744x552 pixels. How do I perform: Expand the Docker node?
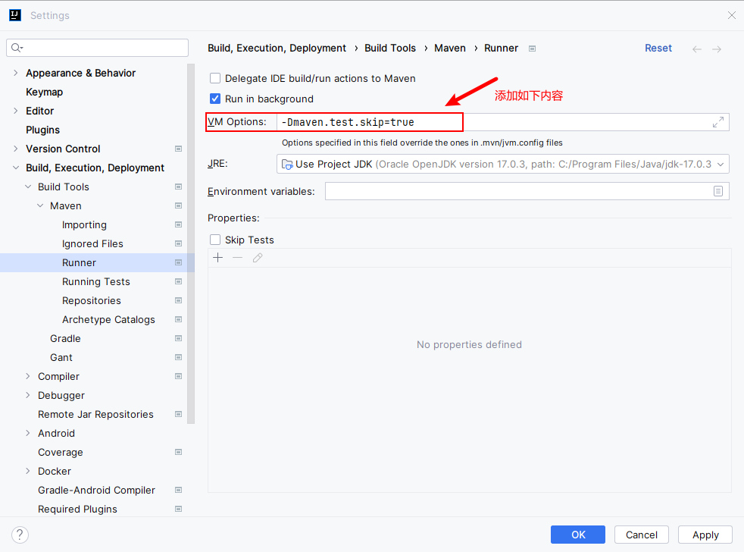click(27, 471)
